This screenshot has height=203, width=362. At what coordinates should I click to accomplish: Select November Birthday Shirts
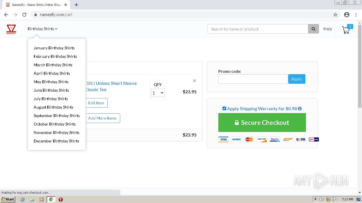tap(57, 133)
